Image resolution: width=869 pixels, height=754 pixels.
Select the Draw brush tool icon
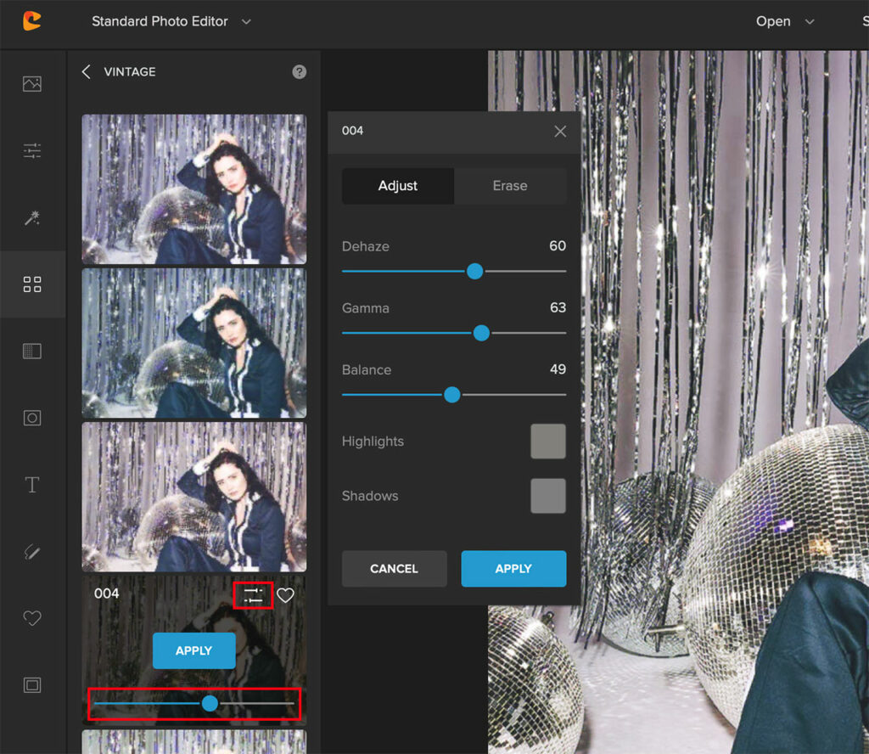(32, 552)
